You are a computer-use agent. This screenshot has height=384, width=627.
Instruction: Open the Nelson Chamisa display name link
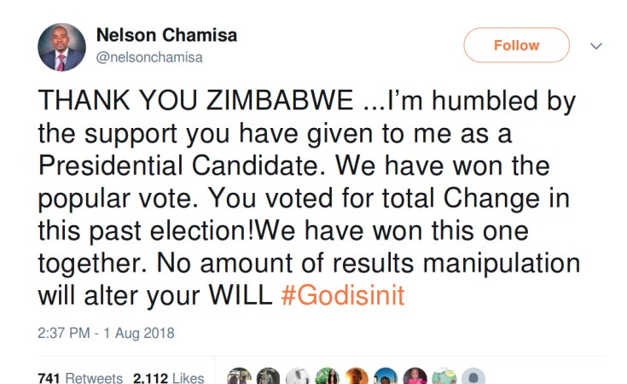[x=167, y=36]
